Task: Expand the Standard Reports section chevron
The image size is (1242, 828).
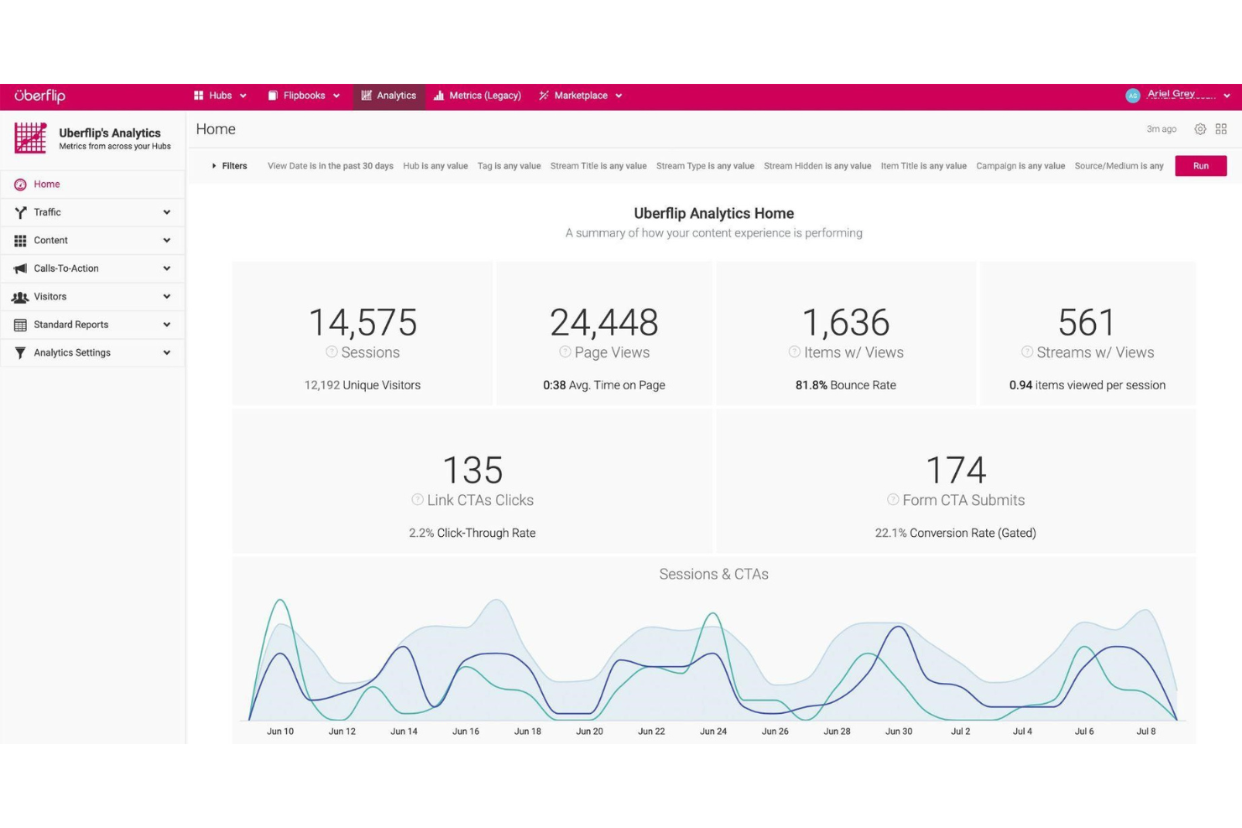Action: tap(166, 325)
